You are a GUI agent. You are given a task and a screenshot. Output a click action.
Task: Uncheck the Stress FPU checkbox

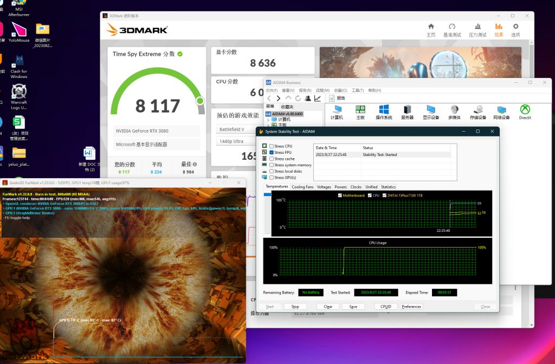[x=272, y=153]
